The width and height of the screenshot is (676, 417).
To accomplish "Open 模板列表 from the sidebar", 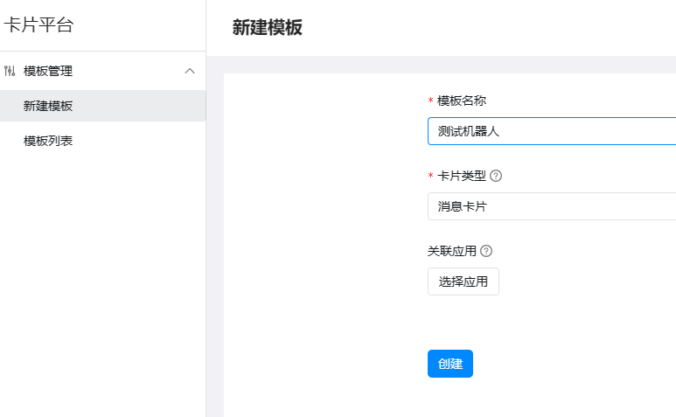I will coord(48,141).
